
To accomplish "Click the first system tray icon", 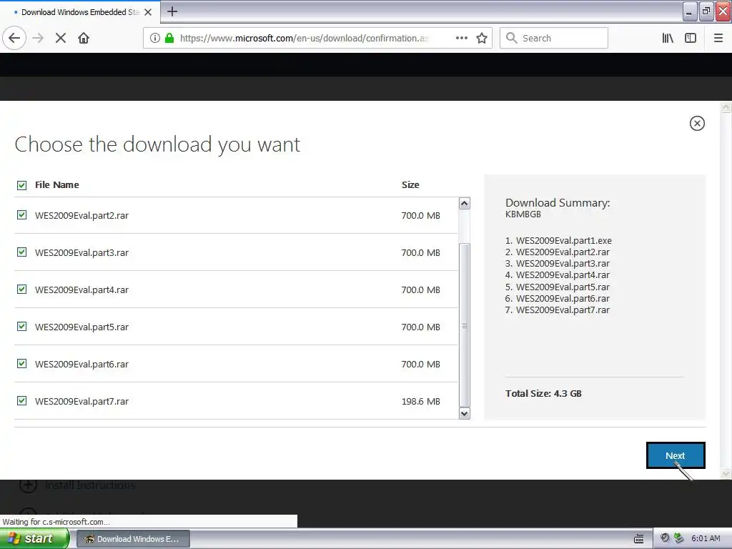I will pos(665,538).
